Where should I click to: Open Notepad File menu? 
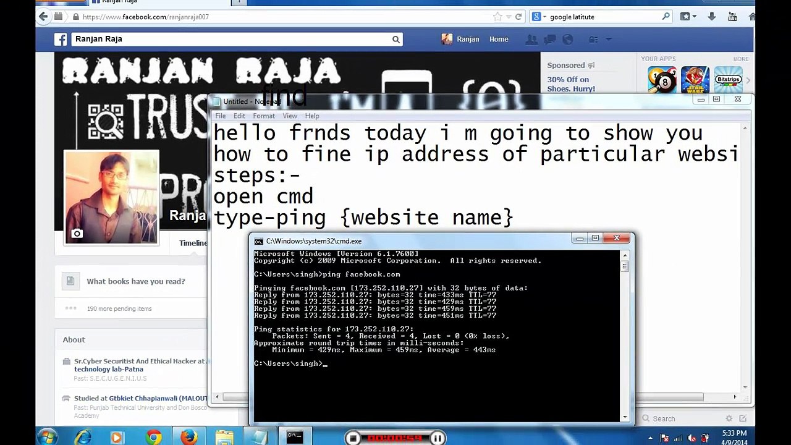221,116
